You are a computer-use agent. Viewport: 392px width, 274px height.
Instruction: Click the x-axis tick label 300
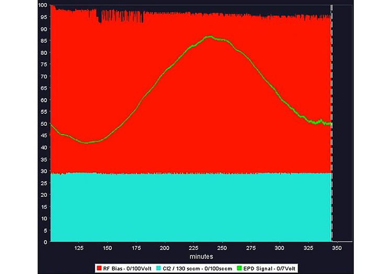(280, 248)
